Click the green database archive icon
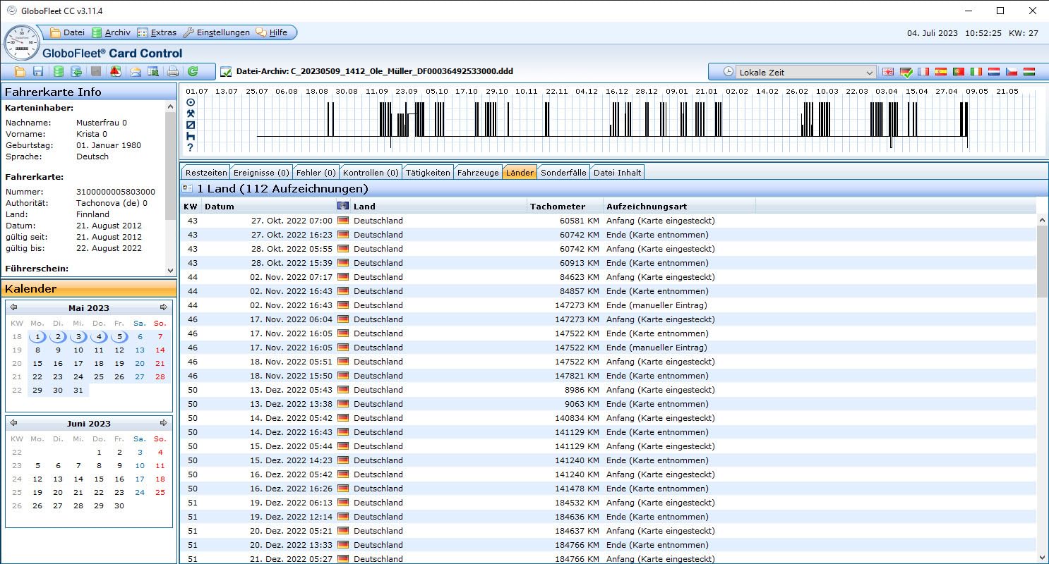 point(58,71)
